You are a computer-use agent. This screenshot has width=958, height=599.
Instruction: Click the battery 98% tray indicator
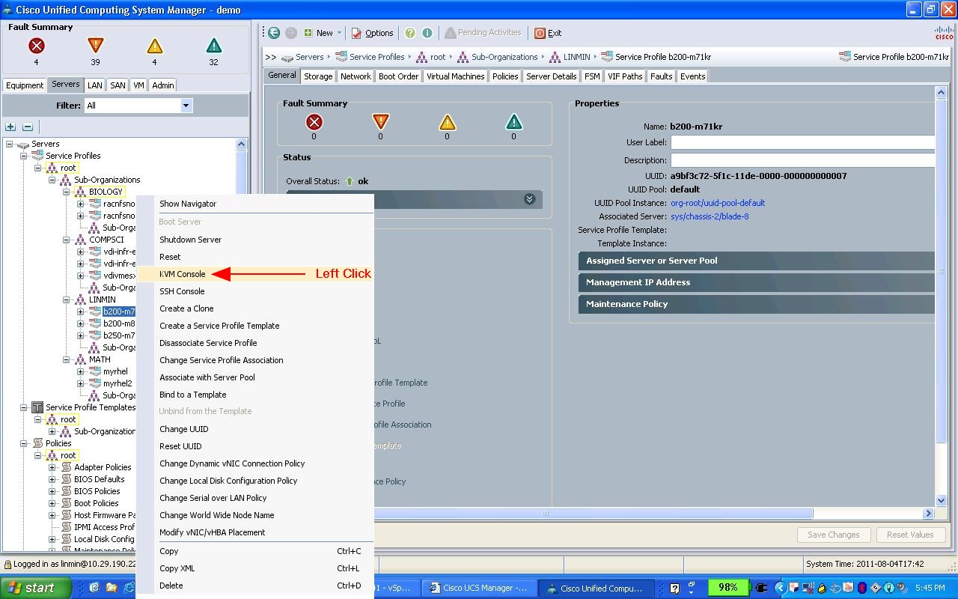pos(727,588)
